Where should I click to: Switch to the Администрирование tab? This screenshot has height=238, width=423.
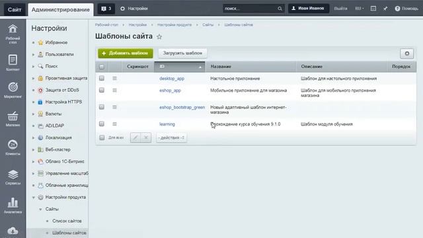61,10
